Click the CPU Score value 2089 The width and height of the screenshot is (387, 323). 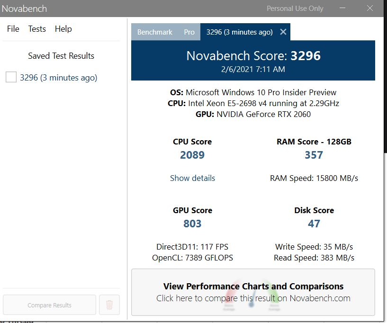[192, 155]
